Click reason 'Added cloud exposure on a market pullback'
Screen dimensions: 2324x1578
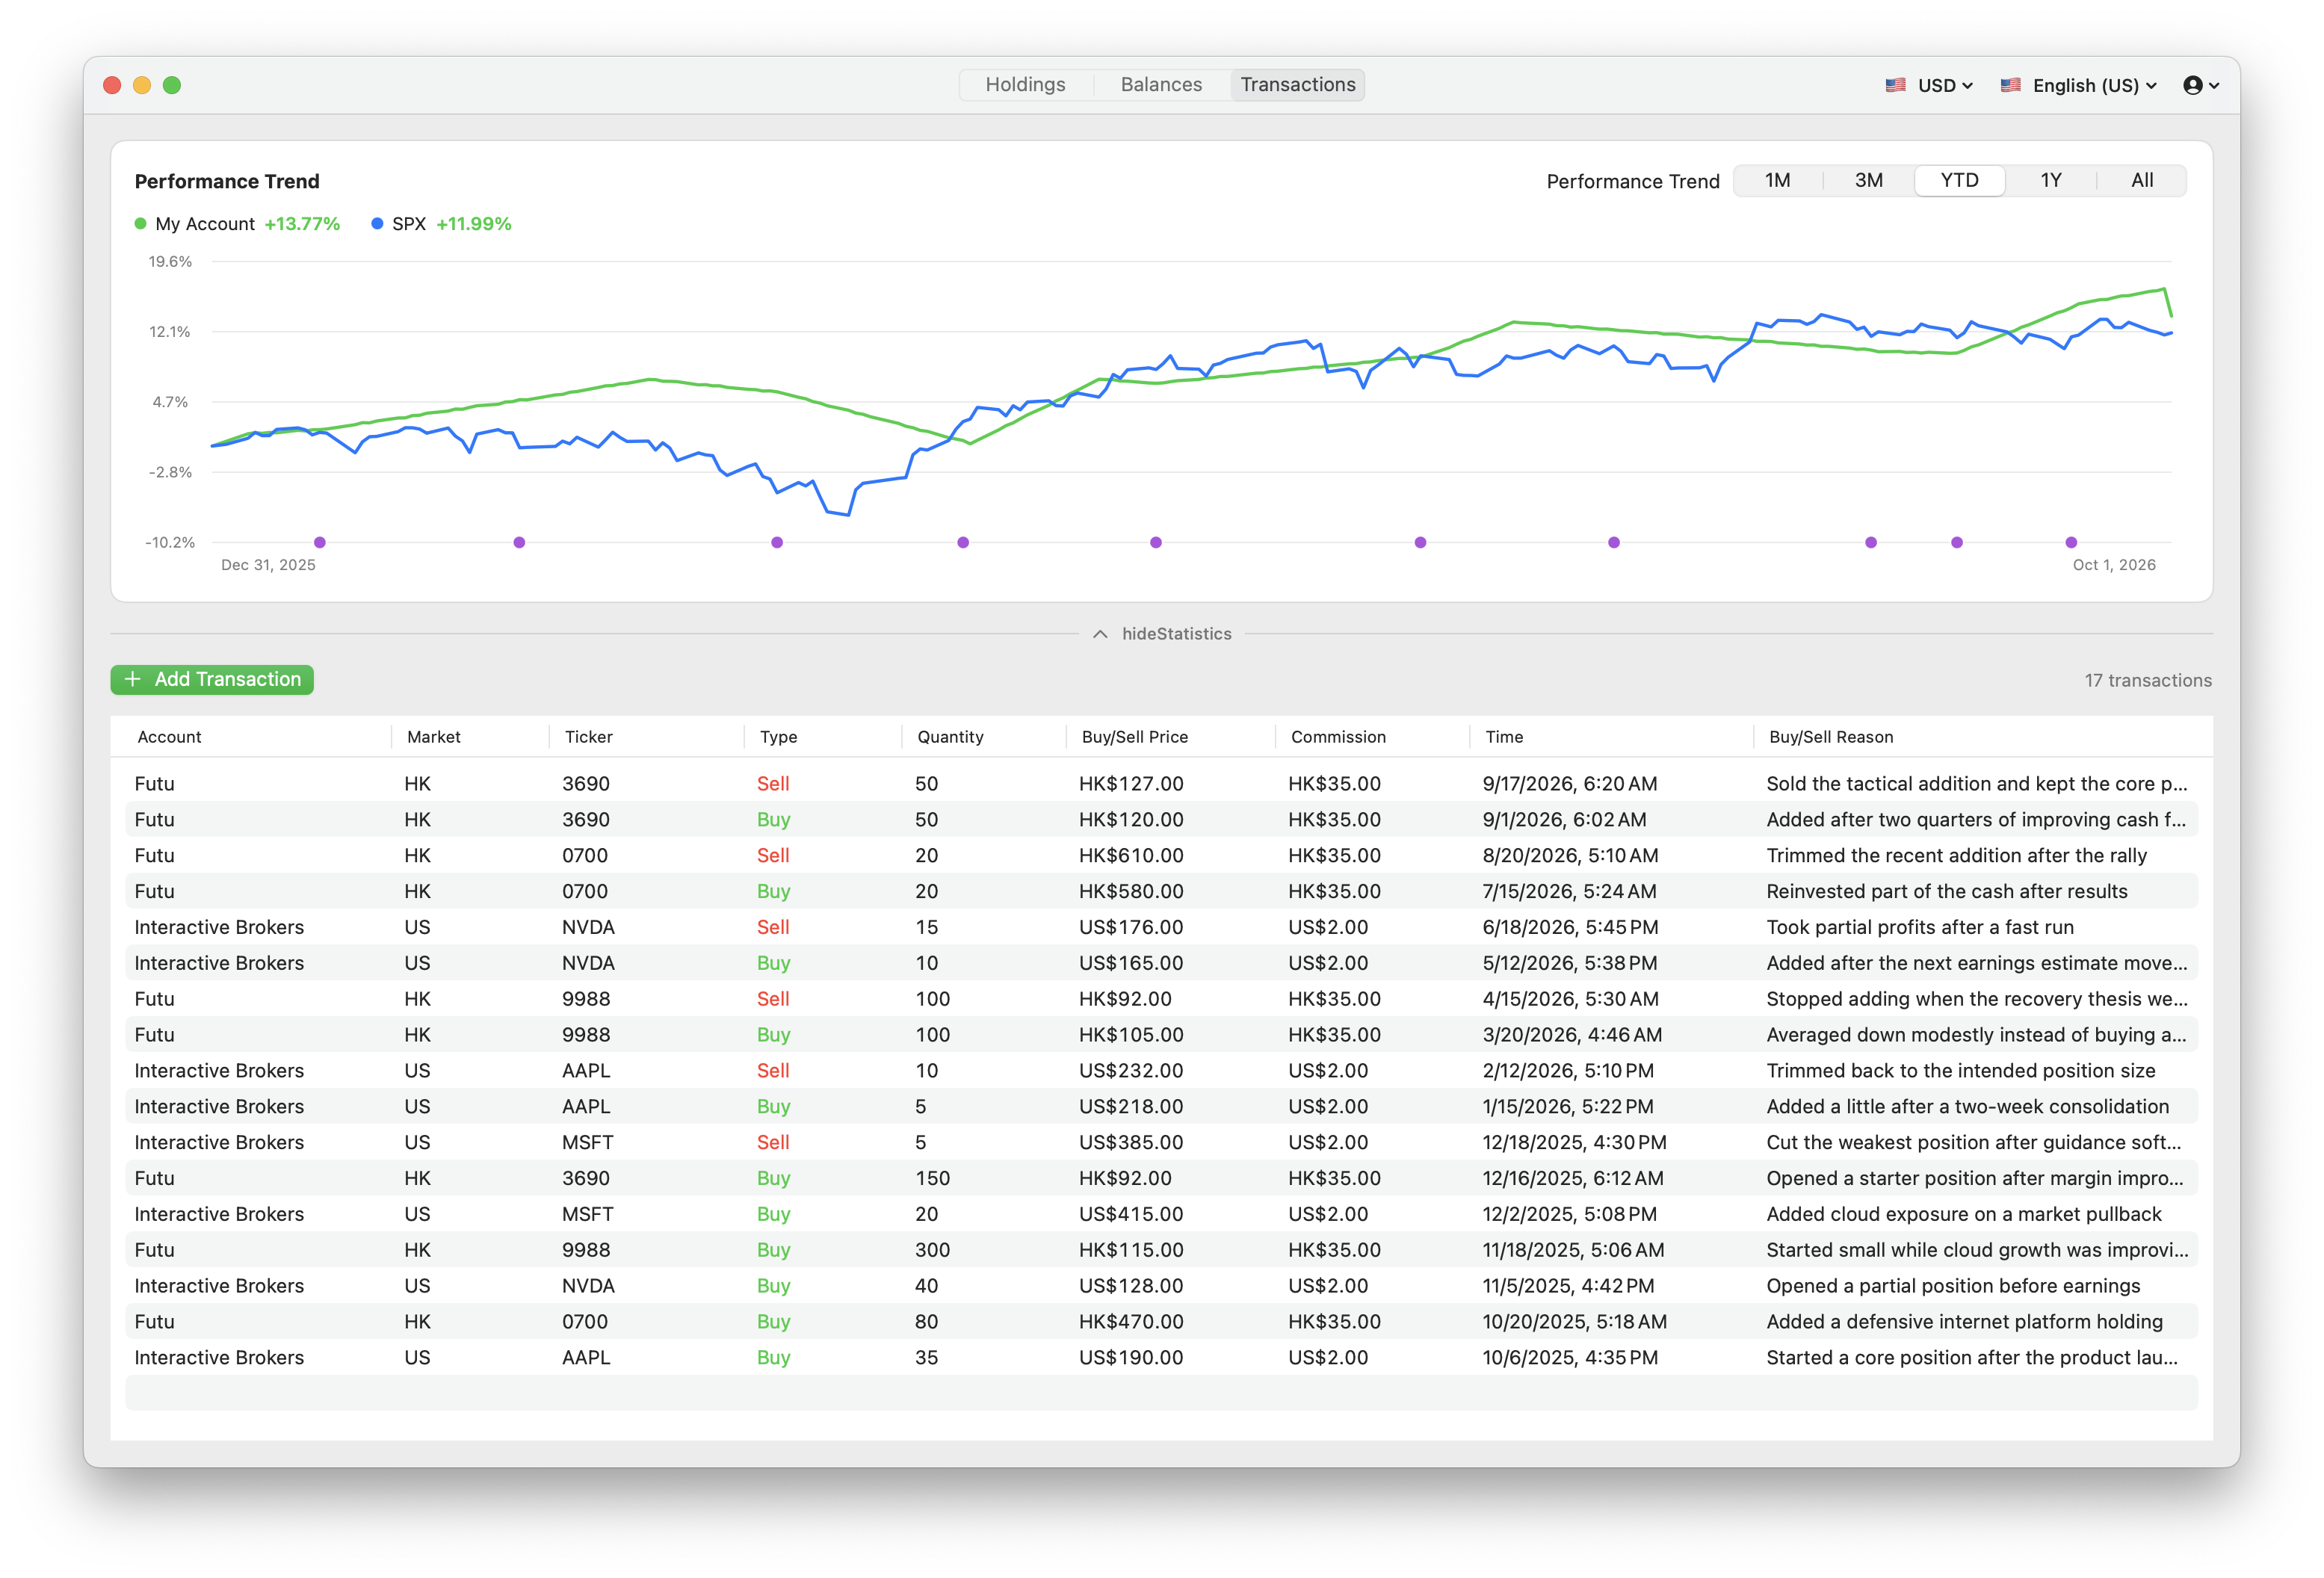tap(1964, 1215)
